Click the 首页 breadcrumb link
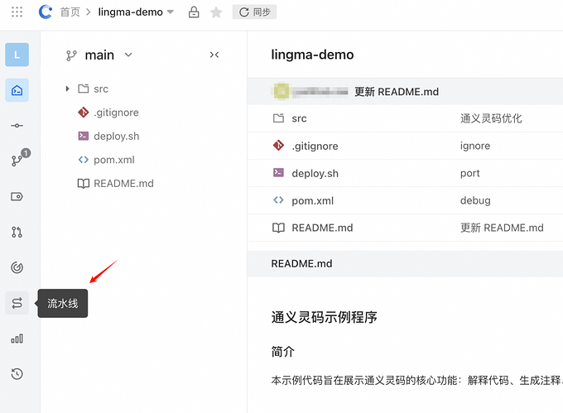 pyautogui.click(x=70, y=12)
